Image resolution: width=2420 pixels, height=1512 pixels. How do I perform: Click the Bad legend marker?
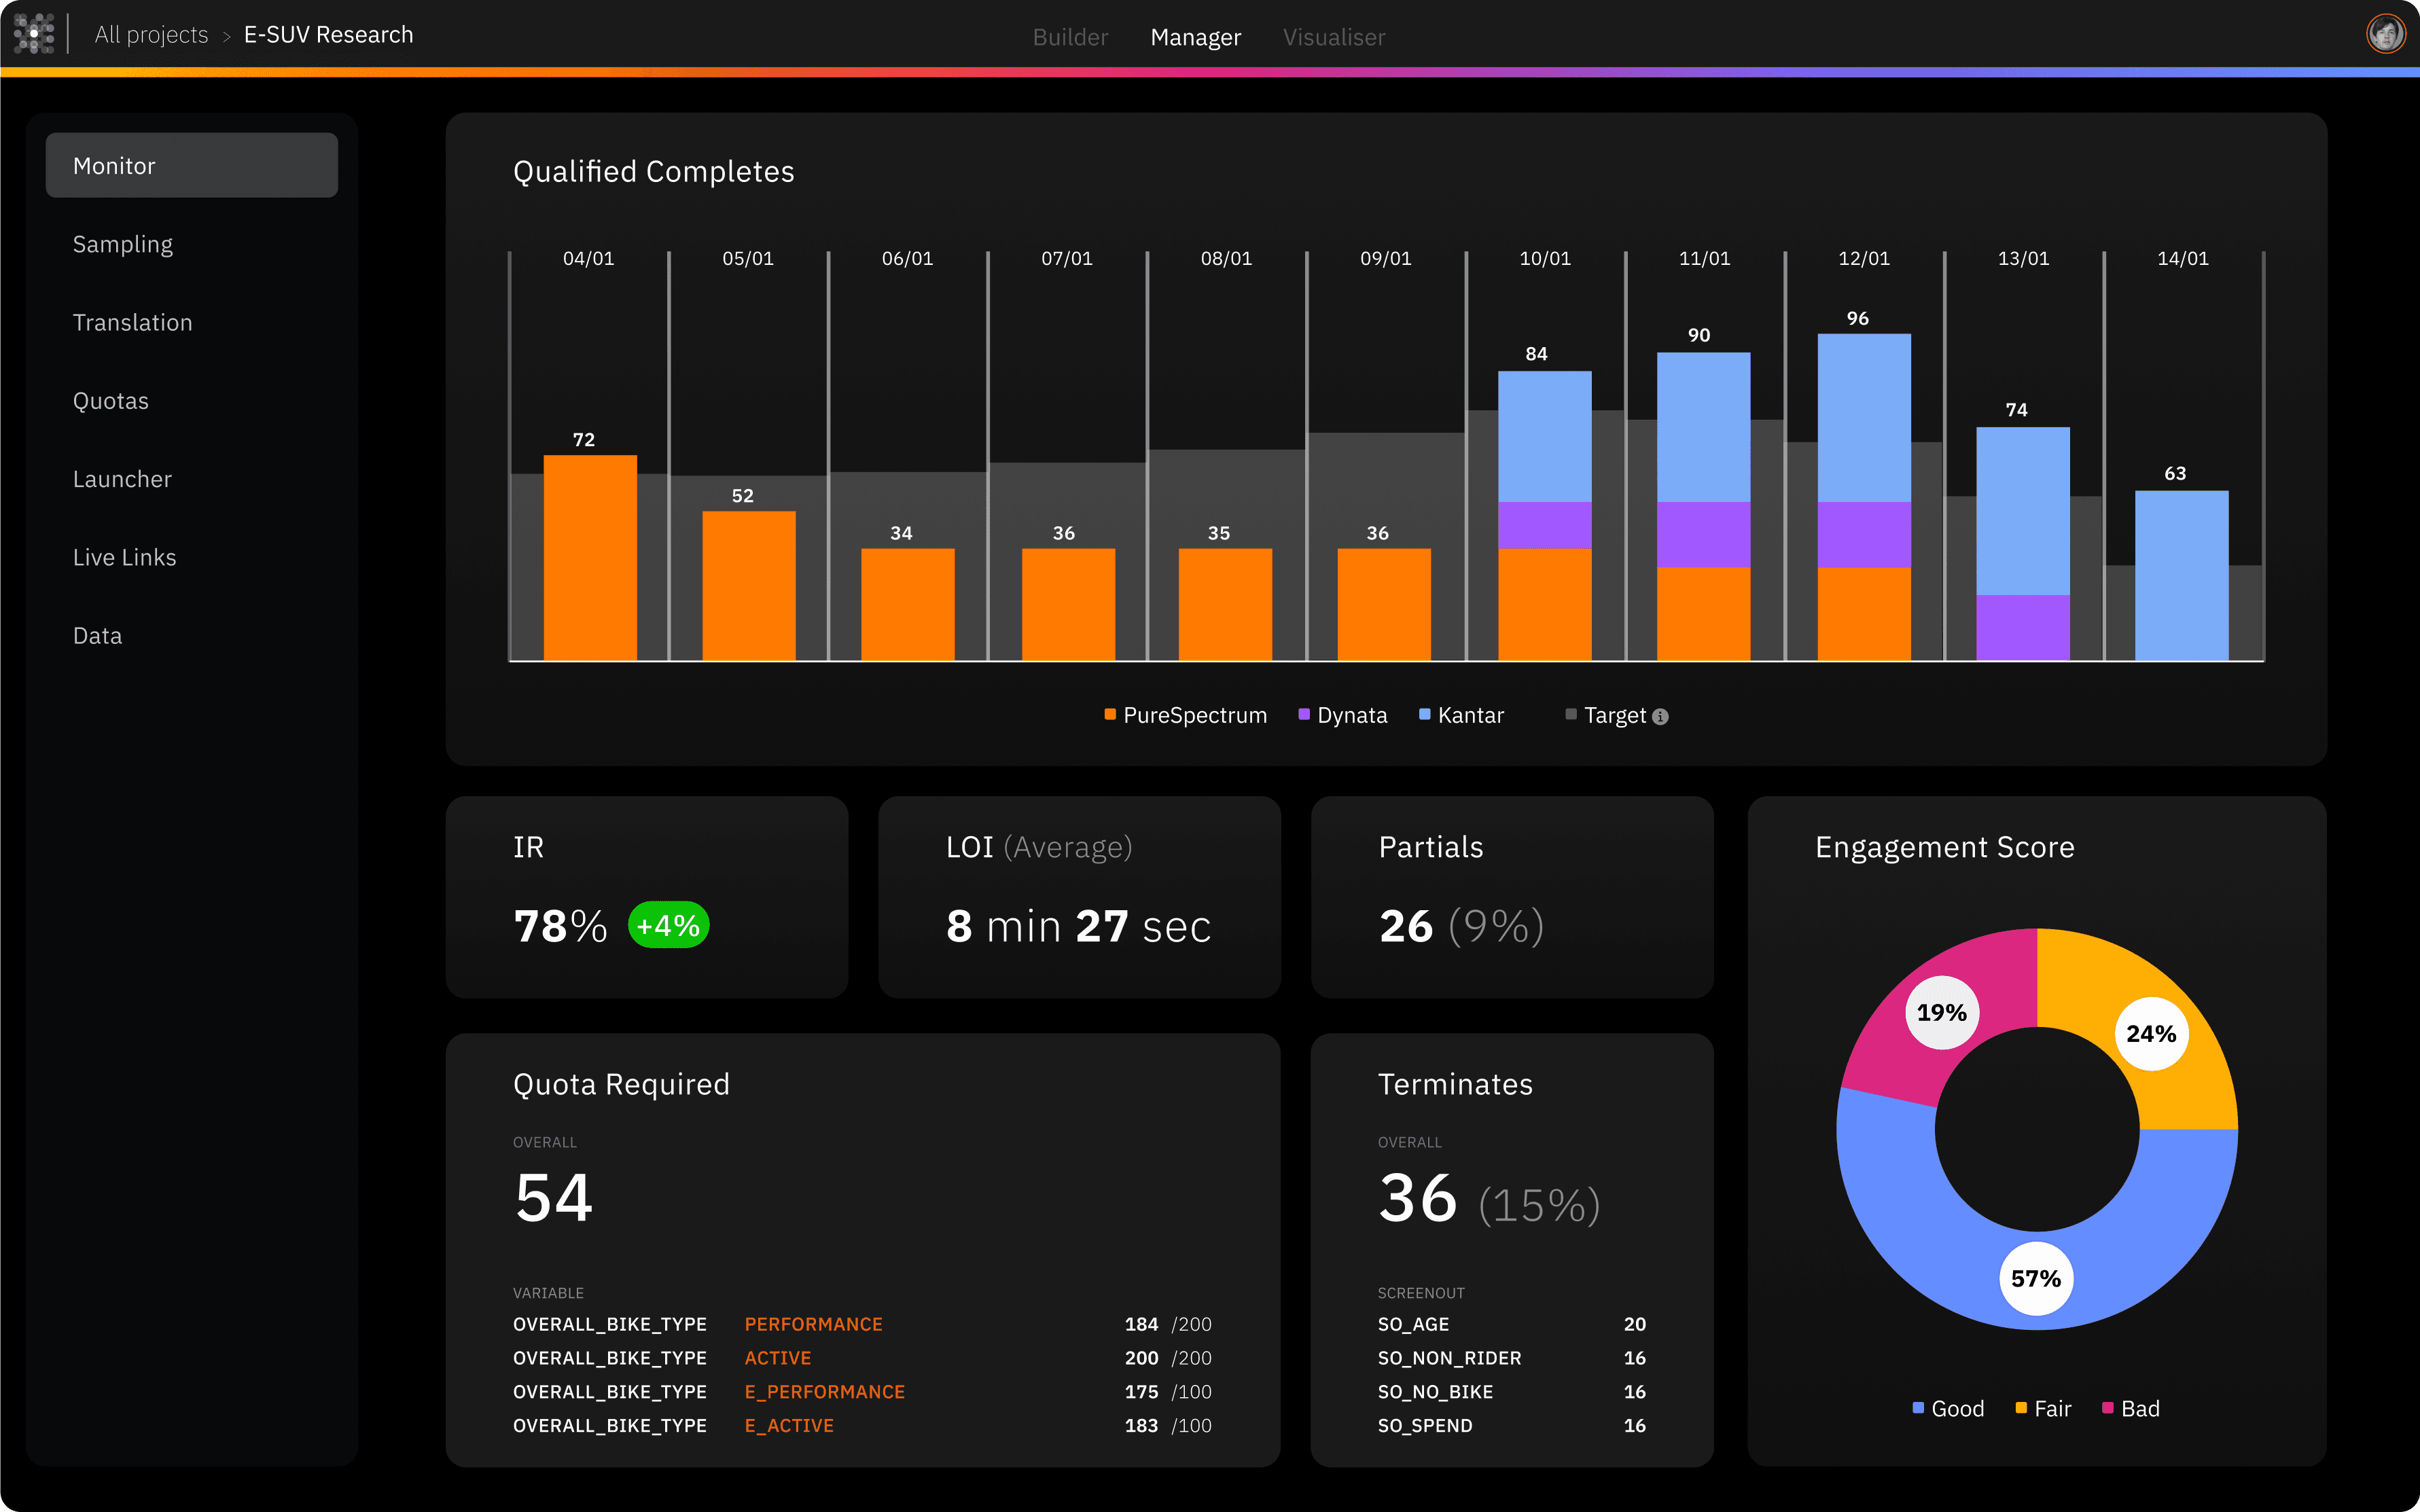coord(2108,1408)
